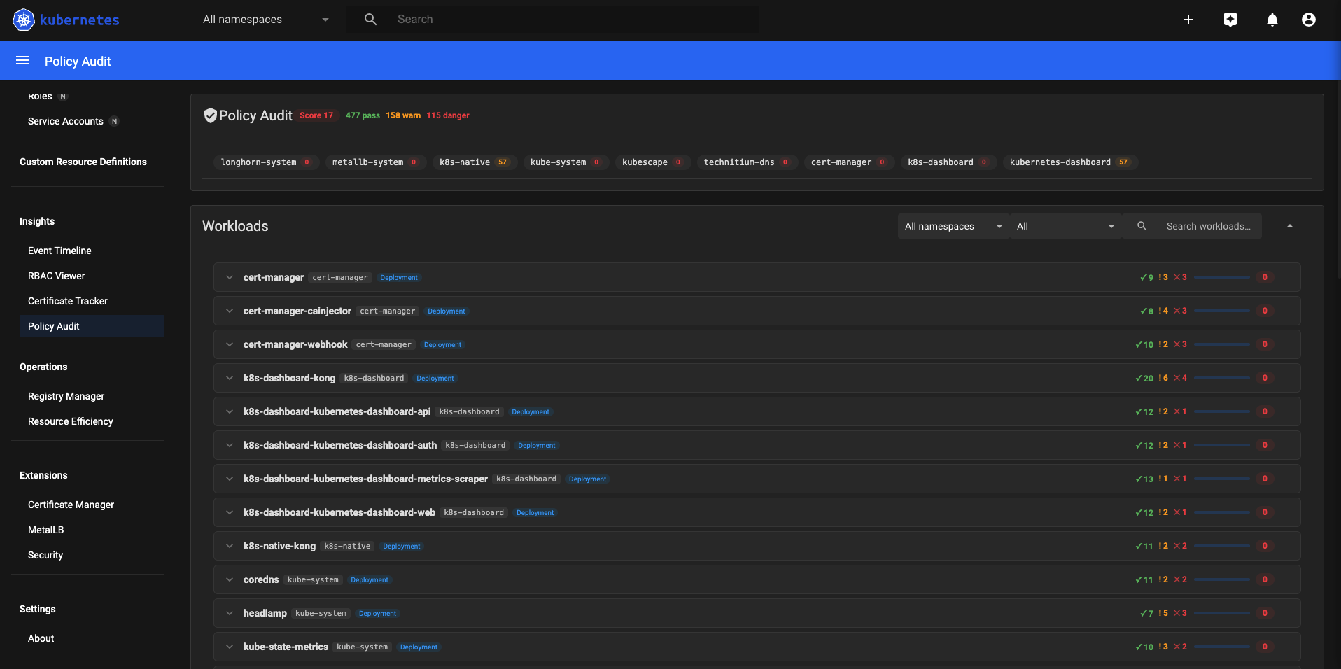Click the Kubernetes logo
This screenshot has height=669, width=1341.
point(66,20)
